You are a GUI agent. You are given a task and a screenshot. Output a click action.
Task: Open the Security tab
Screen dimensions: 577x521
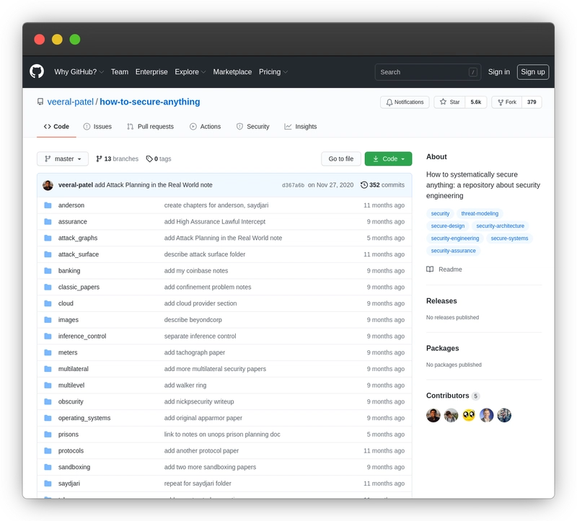click(x=252, y=127)
